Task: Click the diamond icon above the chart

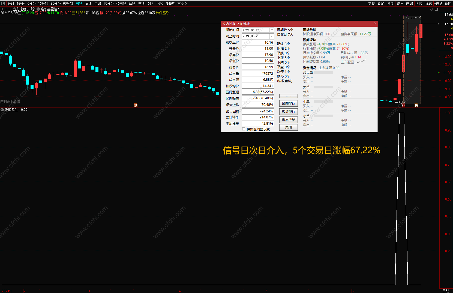Action: (x=431, y=9)
